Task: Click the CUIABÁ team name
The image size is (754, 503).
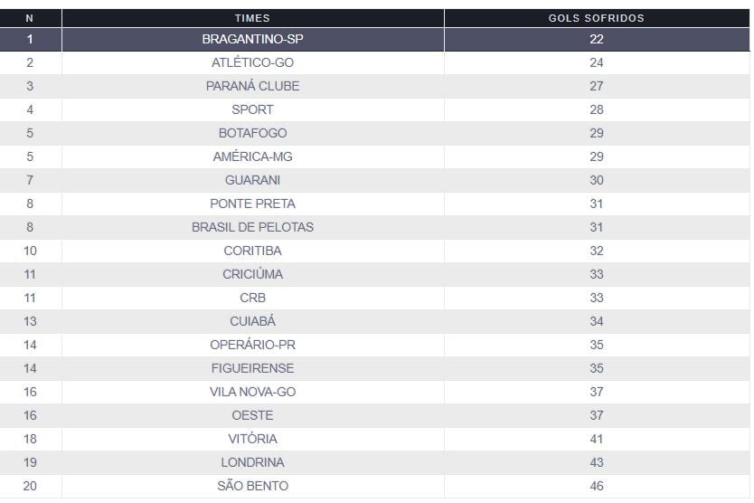Action: (252, 322)
